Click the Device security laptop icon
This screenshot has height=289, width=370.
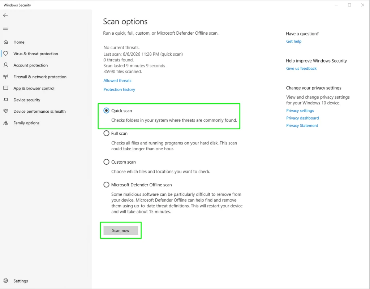pyautogui.click(x=6, y=100)
